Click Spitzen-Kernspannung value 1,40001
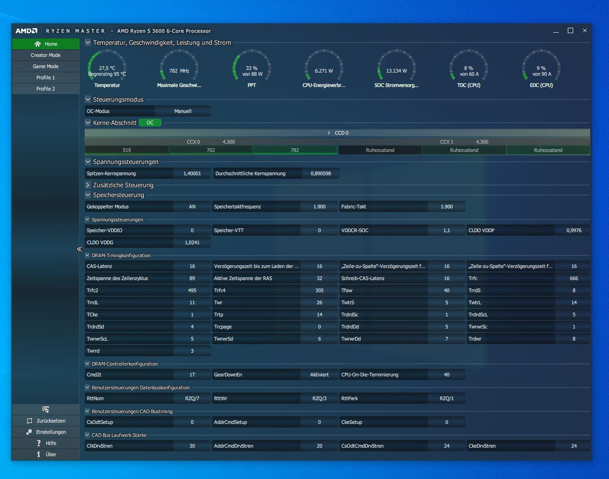 coord(192,173)
